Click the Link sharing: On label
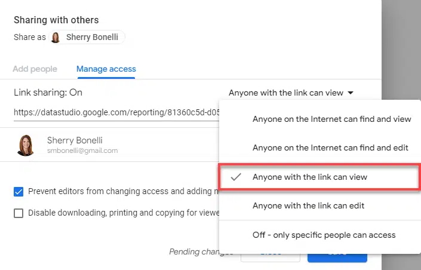This screenshot has height=270, width=421. click(x=48, y=93)
